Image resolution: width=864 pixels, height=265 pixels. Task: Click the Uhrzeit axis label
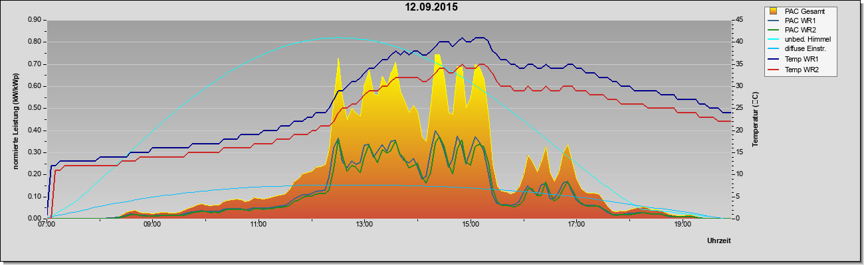click(x=718, y=241)
